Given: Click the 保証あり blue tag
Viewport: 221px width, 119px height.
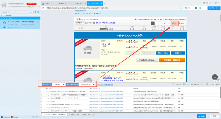Looking at the screenshot, I should click(178, 53).
